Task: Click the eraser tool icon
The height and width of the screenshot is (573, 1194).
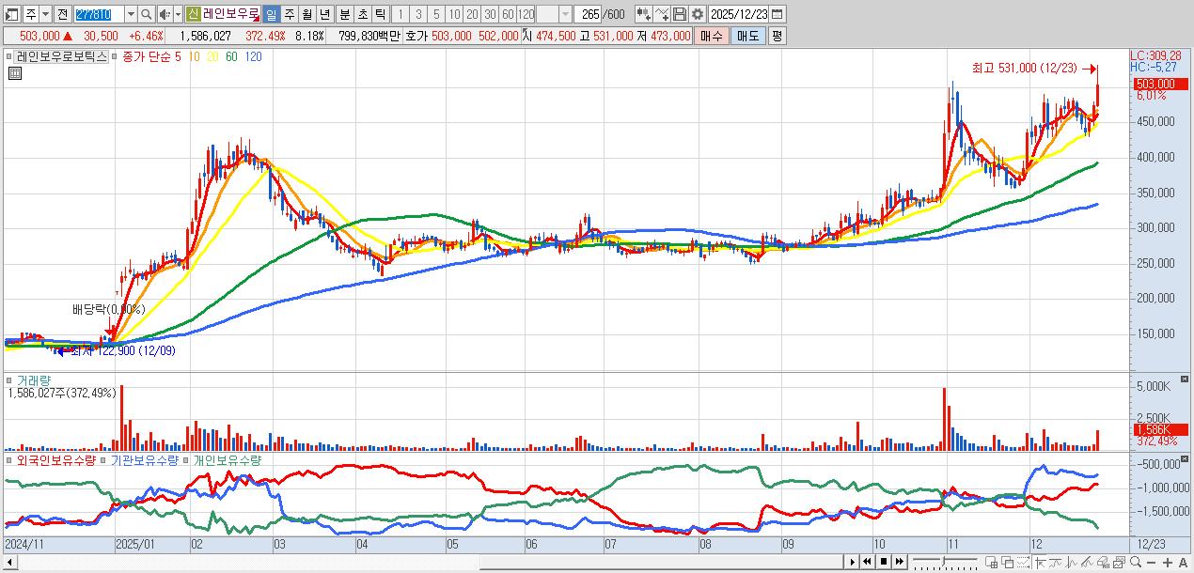Action: click(1104, 563)
